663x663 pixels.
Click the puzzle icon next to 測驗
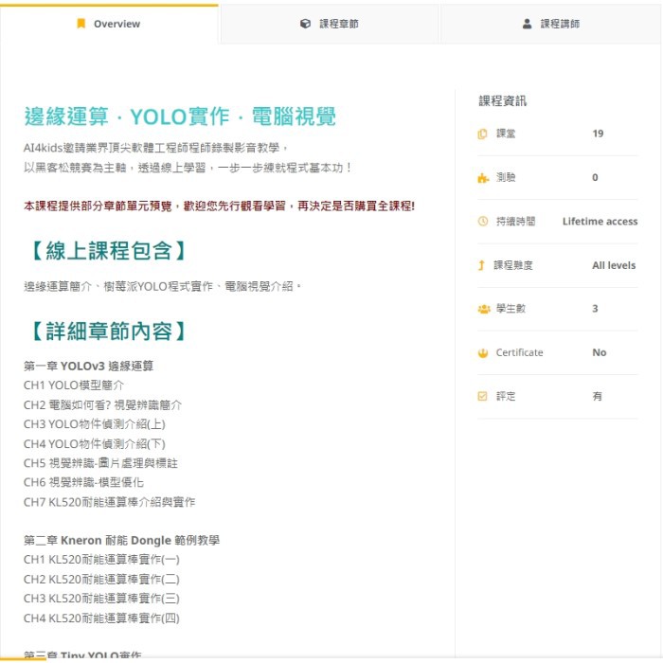[483, 178]
